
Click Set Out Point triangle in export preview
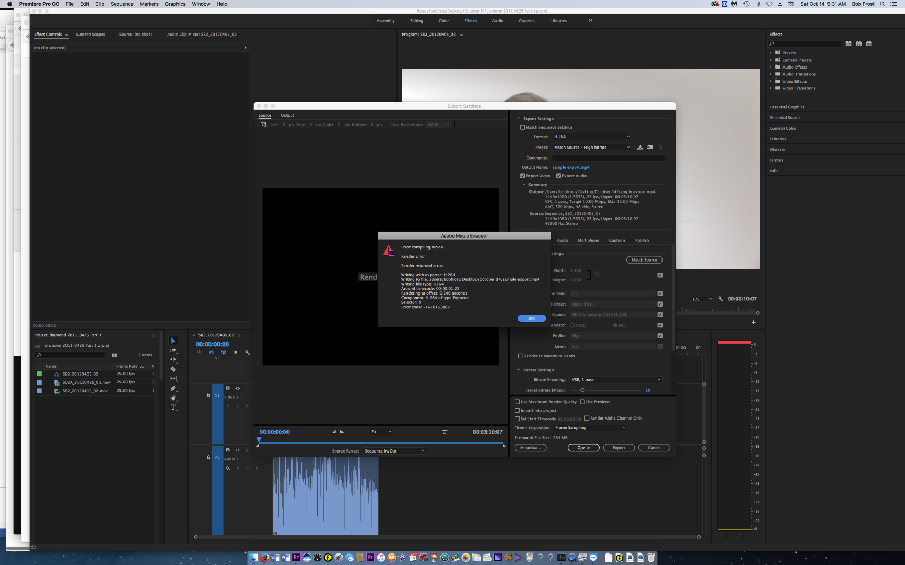[342, 432]
